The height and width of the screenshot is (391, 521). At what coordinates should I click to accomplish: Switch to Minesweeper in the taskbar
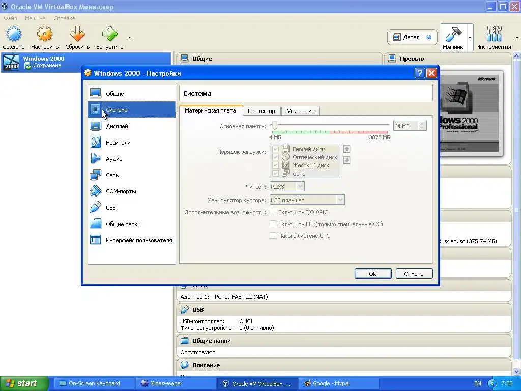pos(175,383)
